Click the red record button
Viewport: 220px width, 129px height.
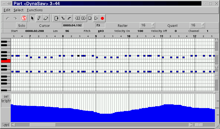coord(102,18)
